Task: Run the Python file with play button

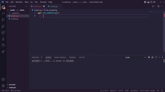Action: (x=153, y=6)
